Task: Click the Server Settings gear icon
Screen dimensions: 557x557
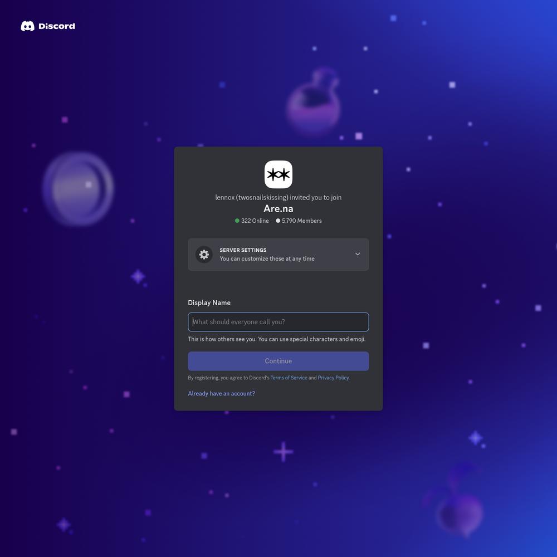Action: click(x=204, y=255)
